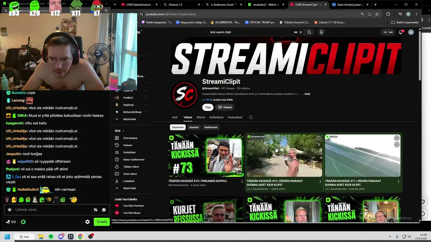The height and width of the screenshot is (242, 431).
Task: Open Chrome profile avatar in toolbar
Action: click(408, 14)
